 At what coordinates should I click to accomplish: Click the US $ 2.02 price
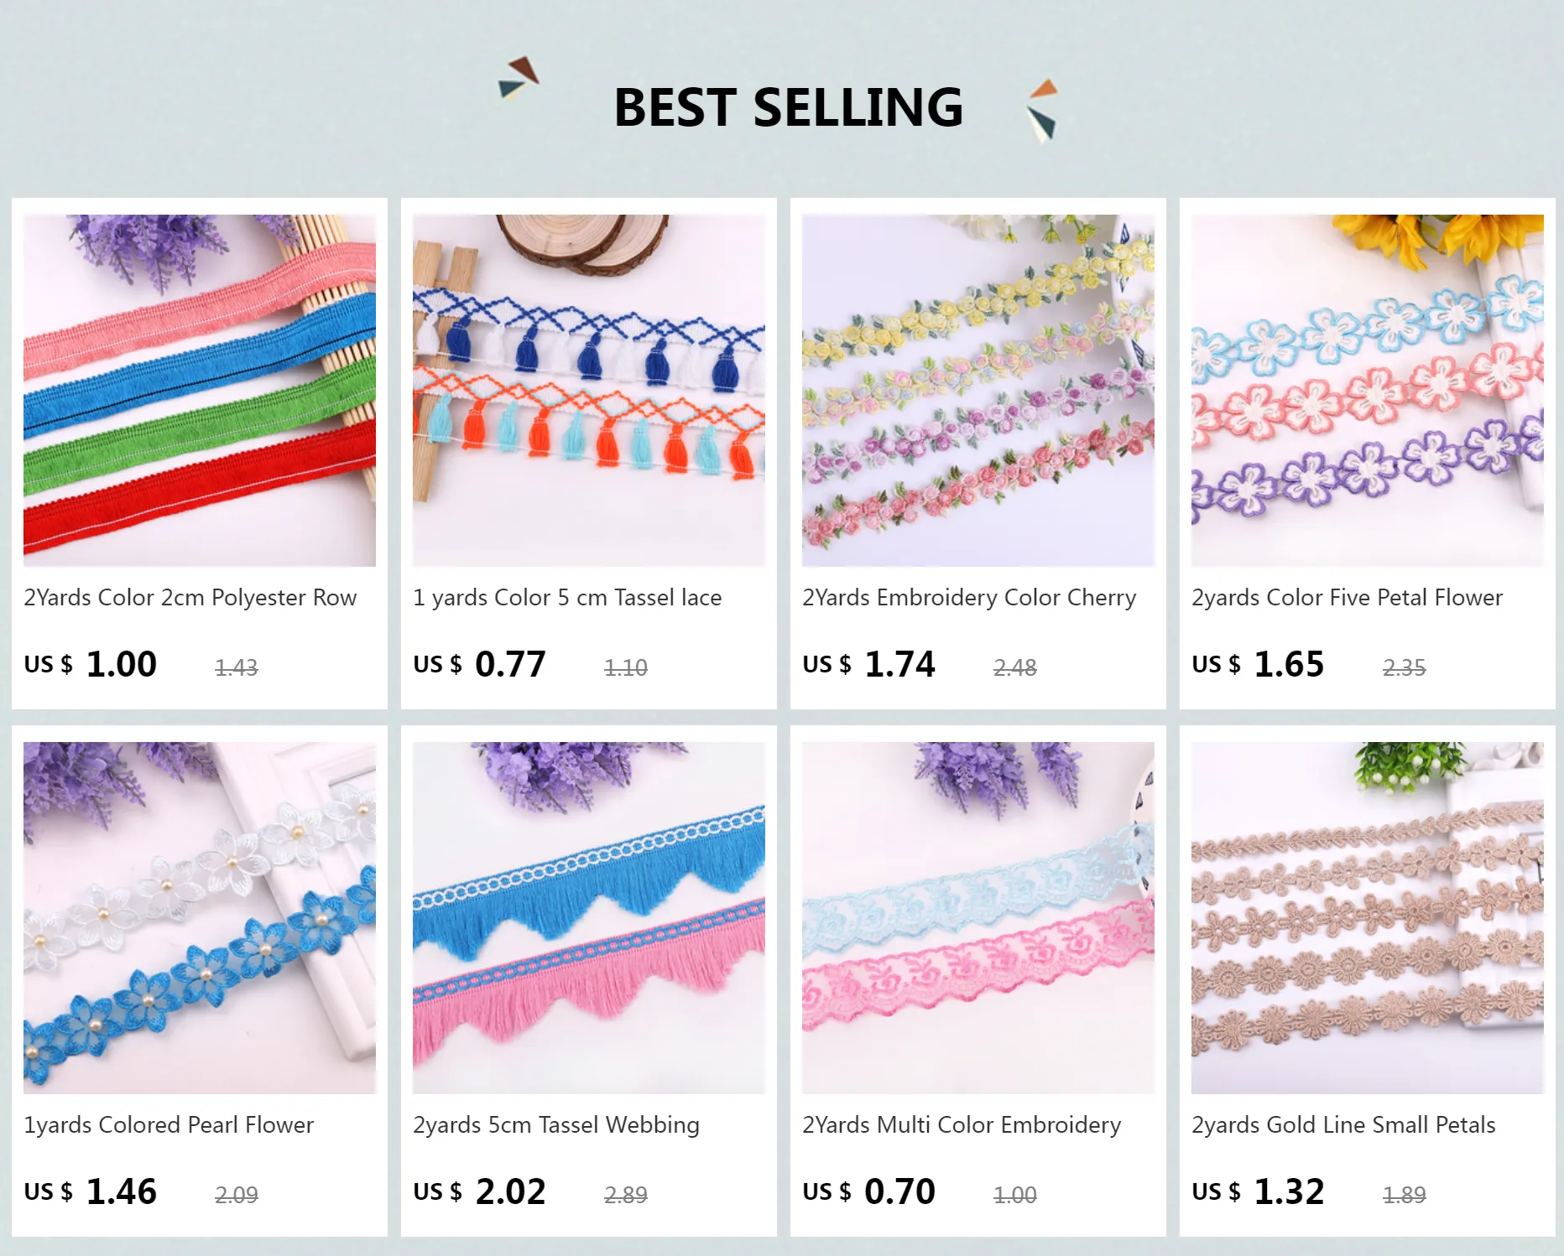click(479, 1191)
